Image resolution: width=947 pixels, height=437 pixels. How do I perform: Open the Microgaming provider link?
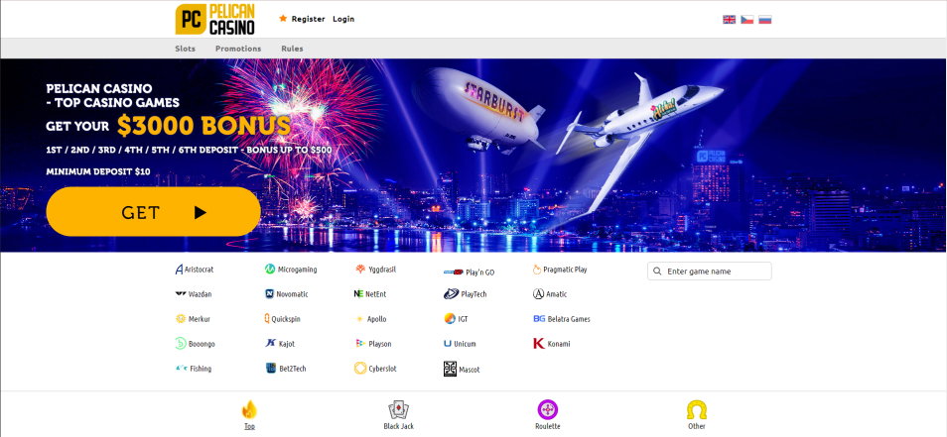pos(291,270)
